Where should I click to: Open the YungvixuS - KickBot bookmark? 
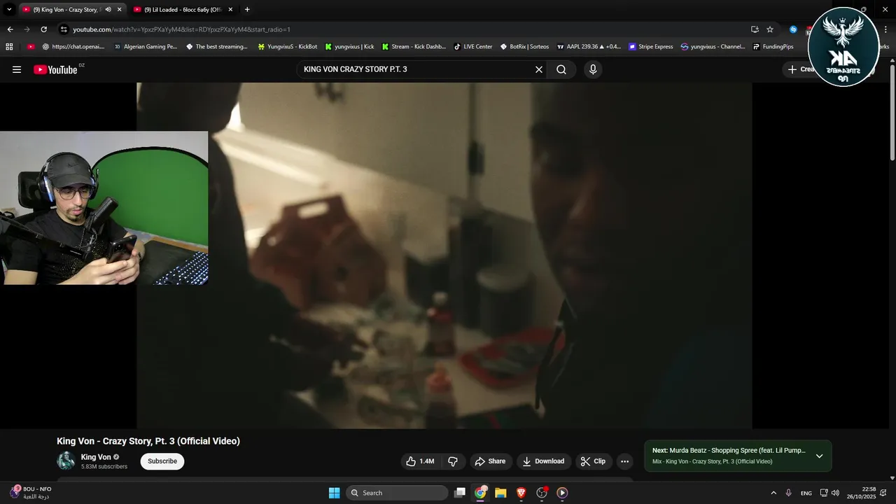(x=287, y=47)
